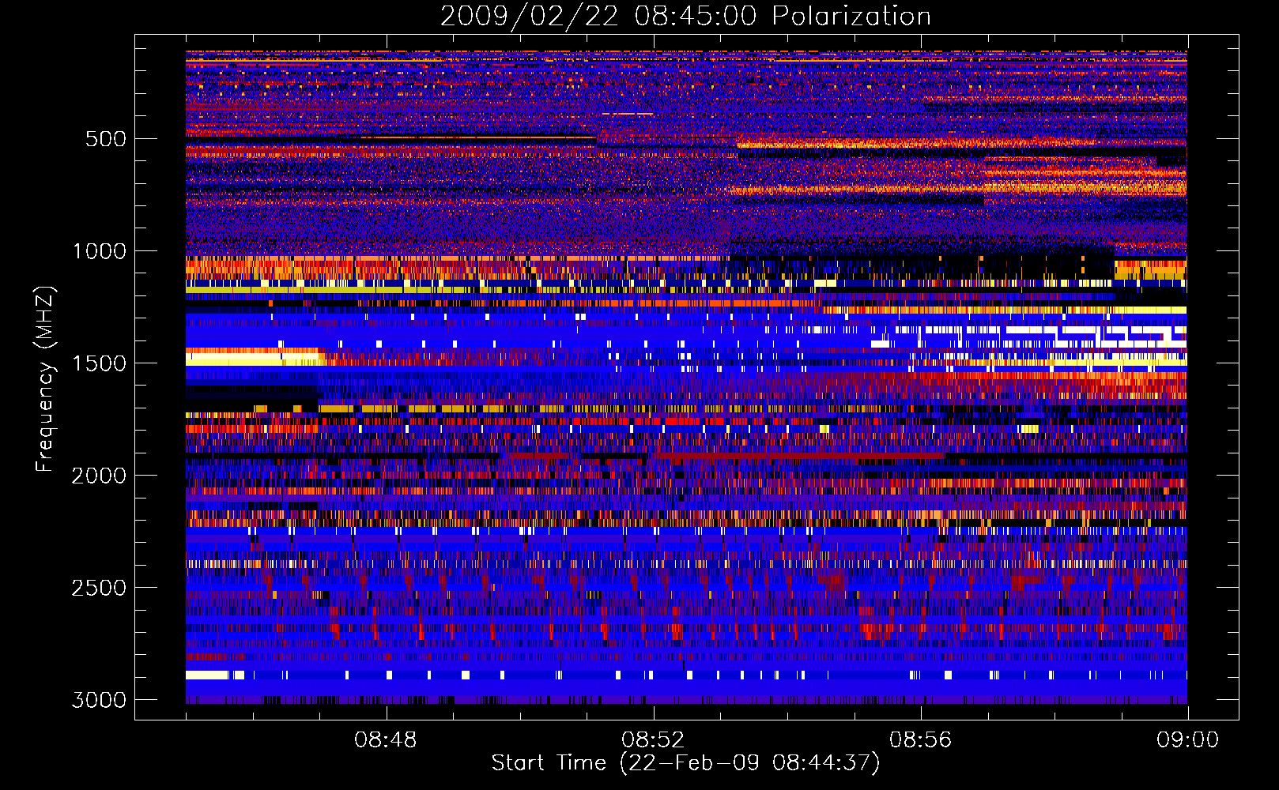Screen dimensions: 1279x790
Task: Click the 2500 frequency tick label
Action: click(x=99, y=588)
